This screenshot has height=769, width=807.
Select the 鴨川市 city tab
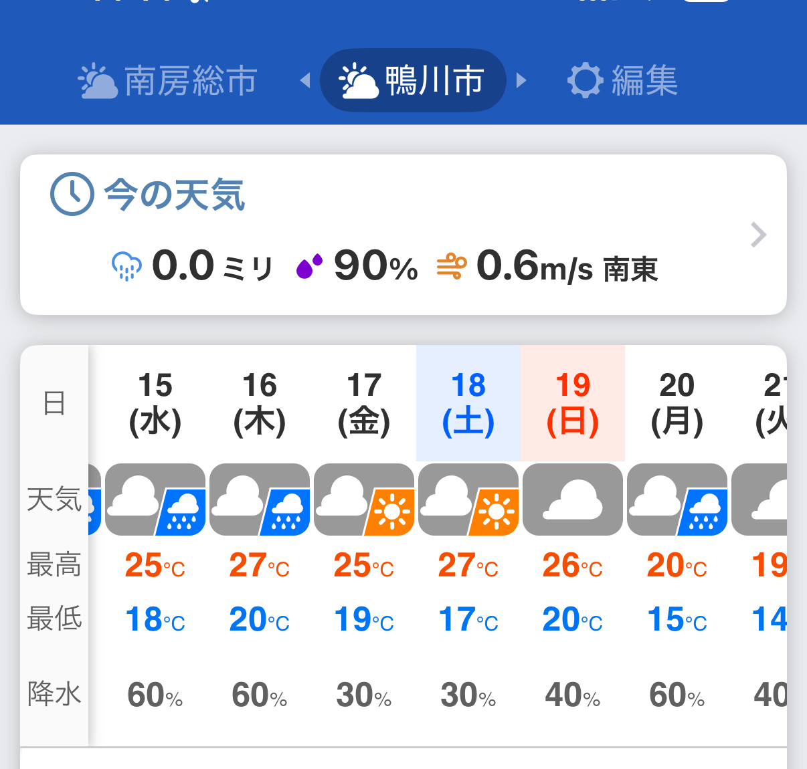tap(412, 81)
